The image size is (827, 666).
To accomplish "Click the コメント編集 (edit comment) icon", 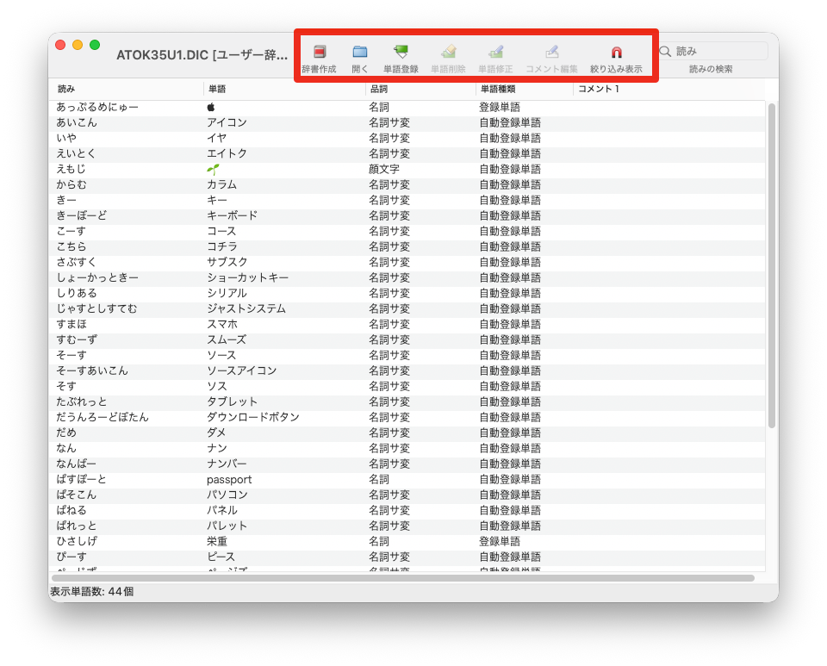I will point(551,53).
